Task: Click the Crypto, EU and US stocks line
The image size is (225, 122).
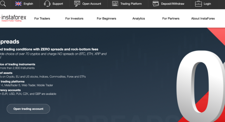Action: (x=43, y=77)
